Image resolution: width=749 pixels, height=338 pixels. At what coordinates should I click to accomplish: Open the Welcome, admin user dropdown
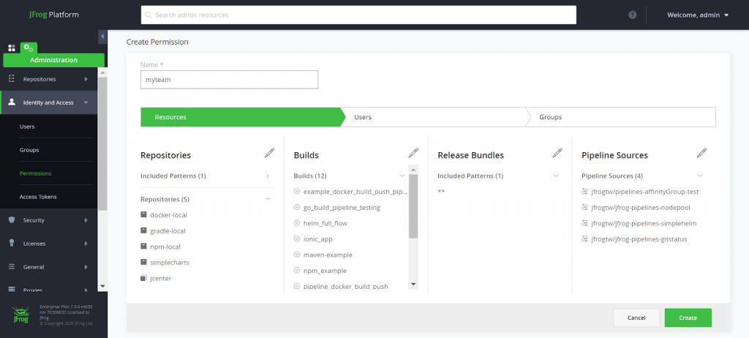[x=698, y=15]
